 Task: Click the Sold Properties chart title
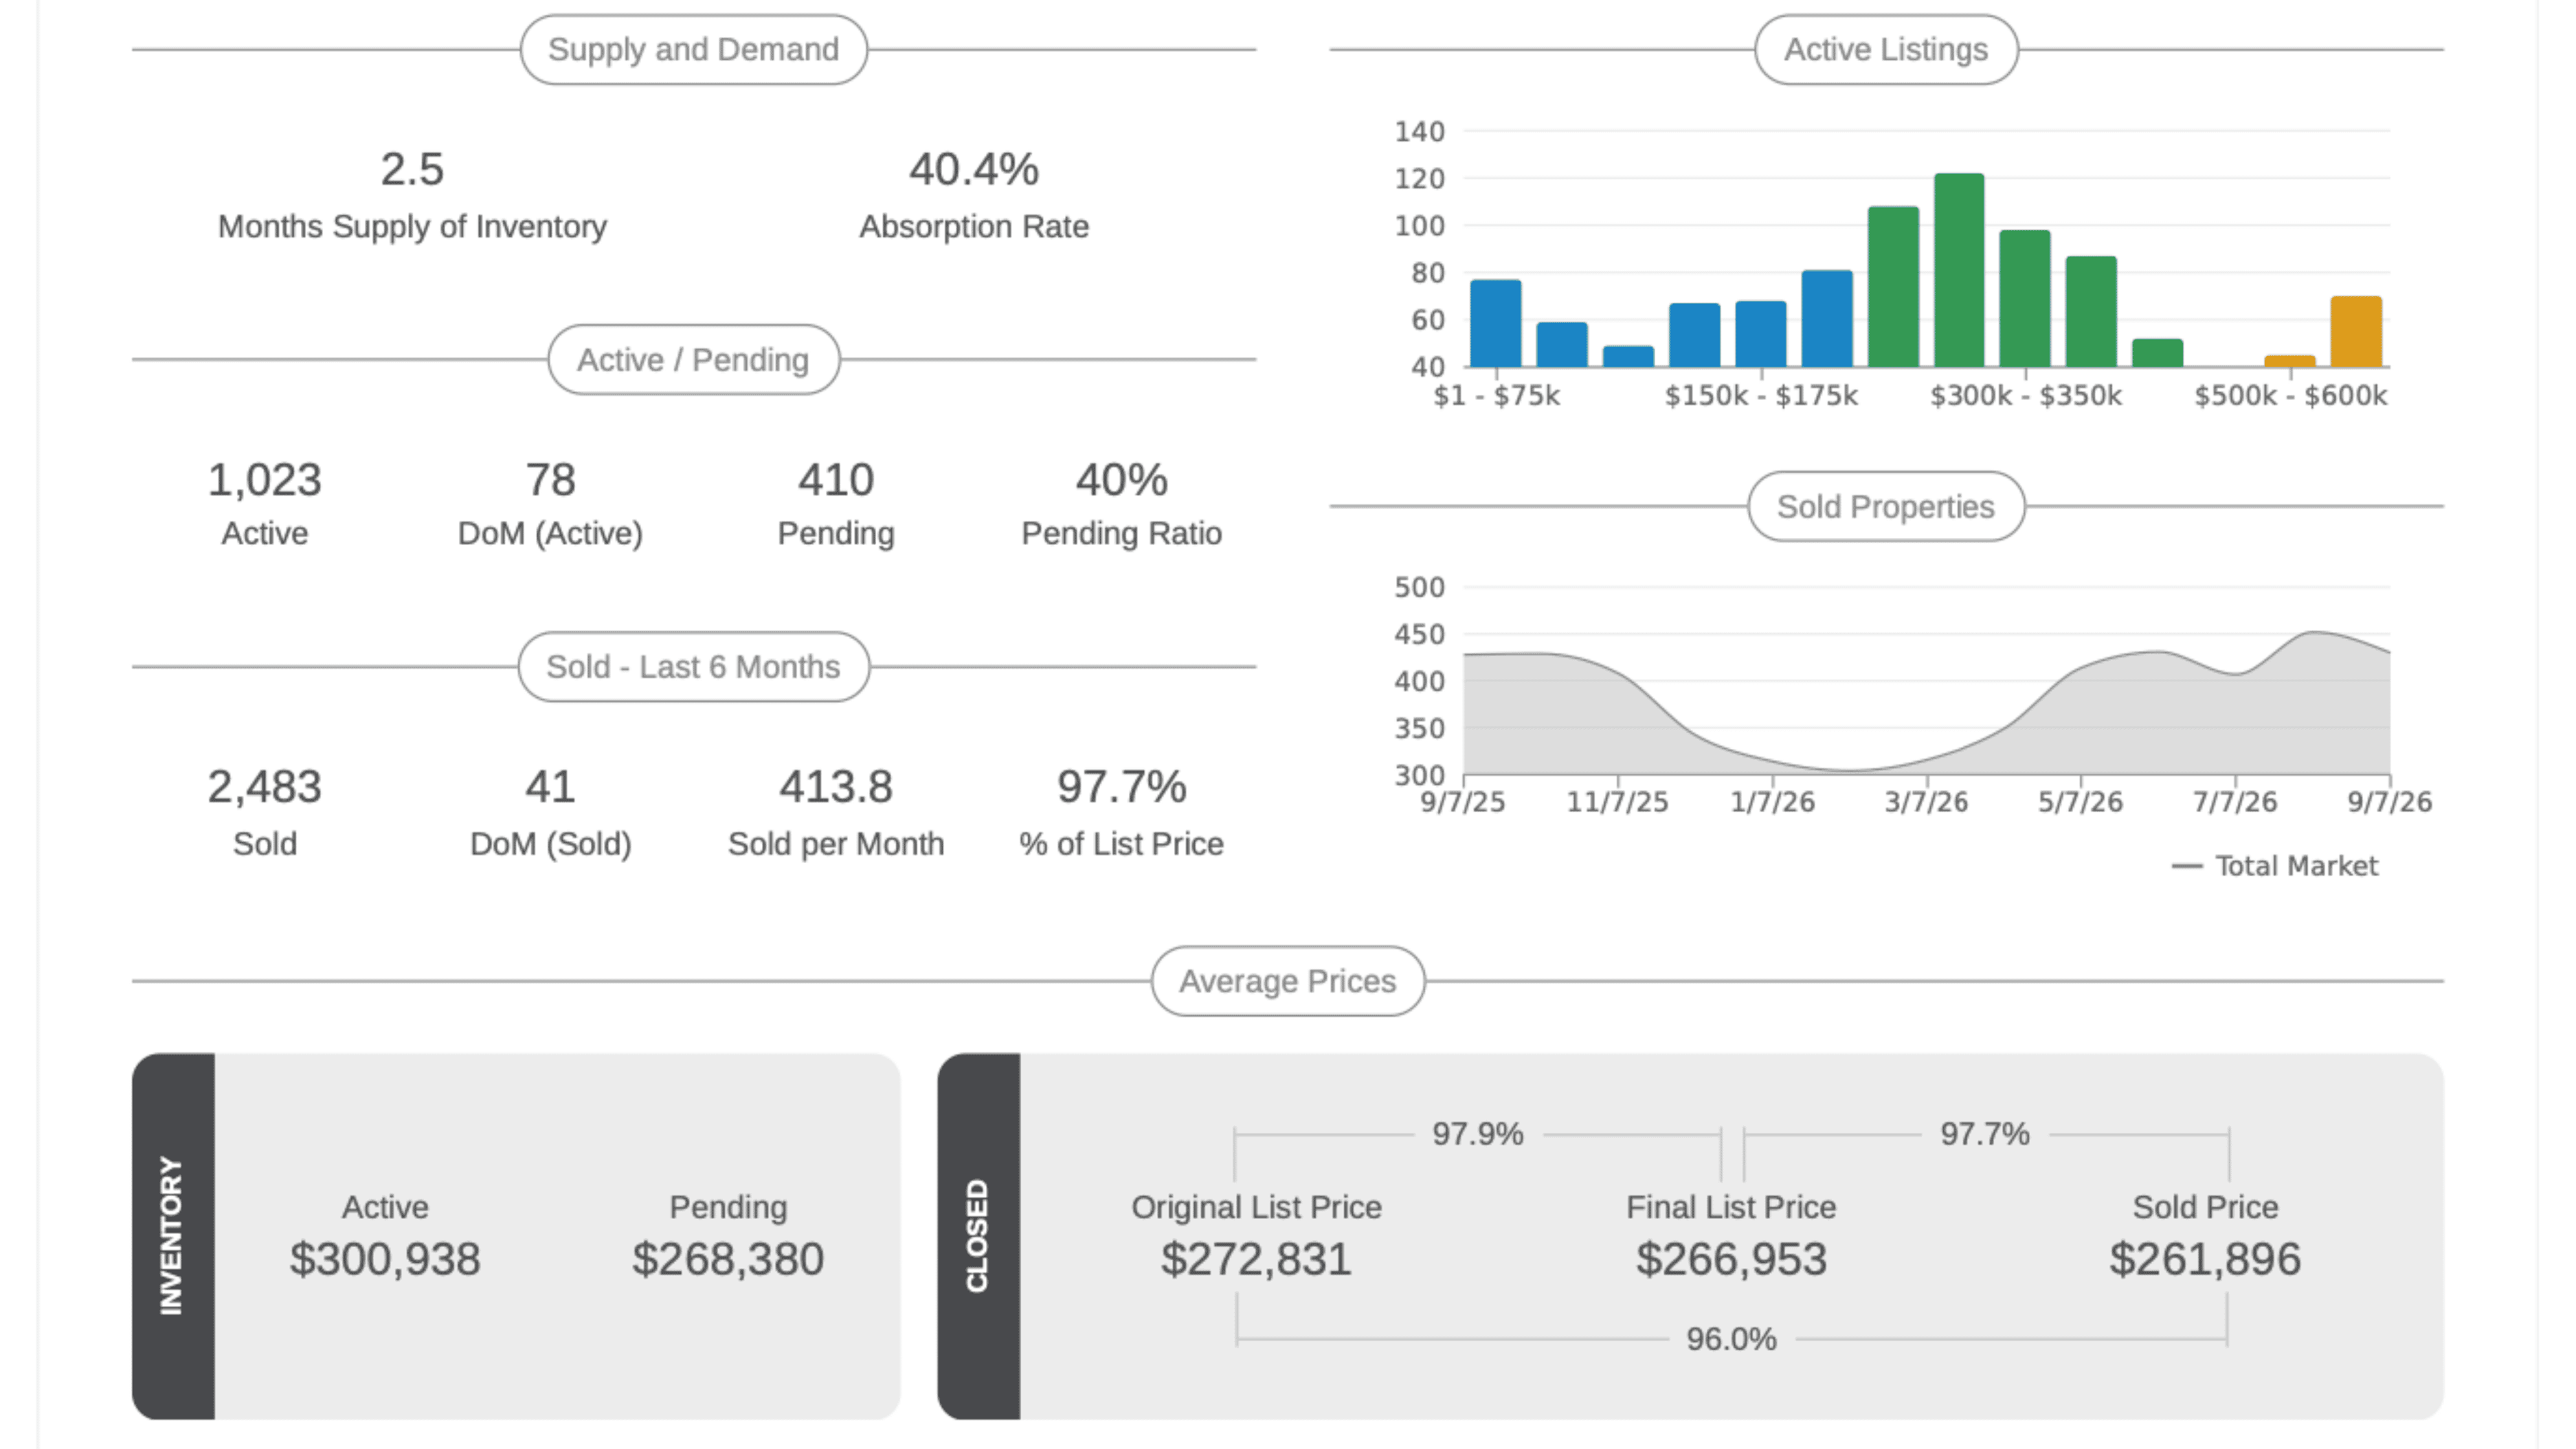pyautogui.click(x=1886, y=506)
